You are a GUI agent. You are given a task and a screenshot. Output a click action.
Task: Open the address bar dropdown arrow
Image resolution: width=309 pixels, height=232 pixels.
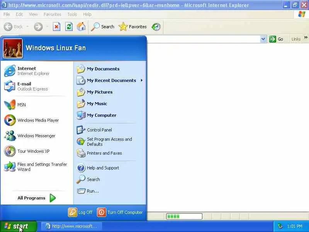coord(263,39)
